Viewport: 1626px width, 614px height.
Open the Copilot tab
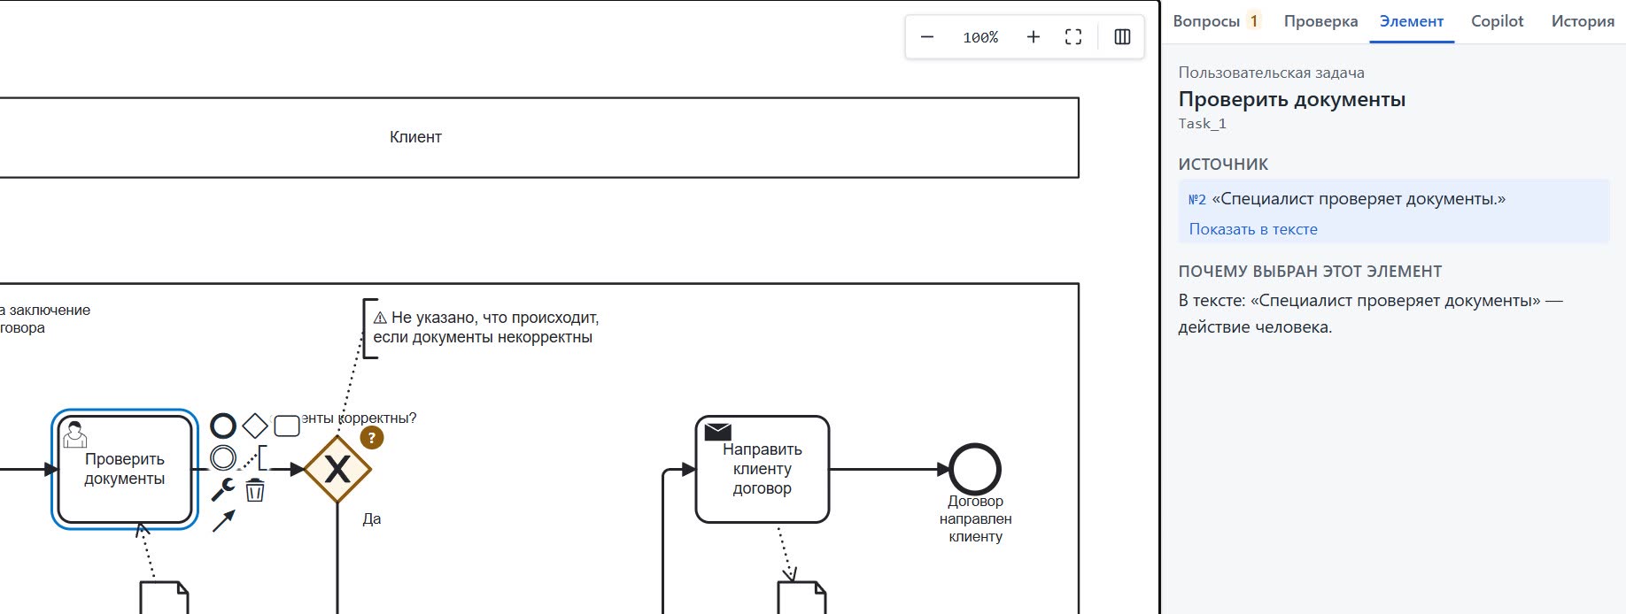point(1498,21)
